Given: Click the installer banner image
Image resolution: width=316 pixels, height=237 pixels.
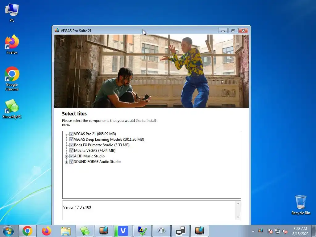Looking at the screenshot, I should tap(151, 71).
